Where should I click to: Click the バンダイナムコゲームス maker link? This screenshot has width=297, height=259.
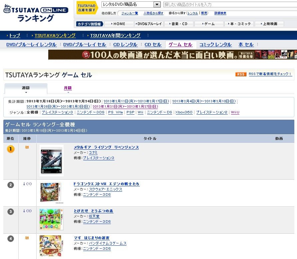pos(108,243)
